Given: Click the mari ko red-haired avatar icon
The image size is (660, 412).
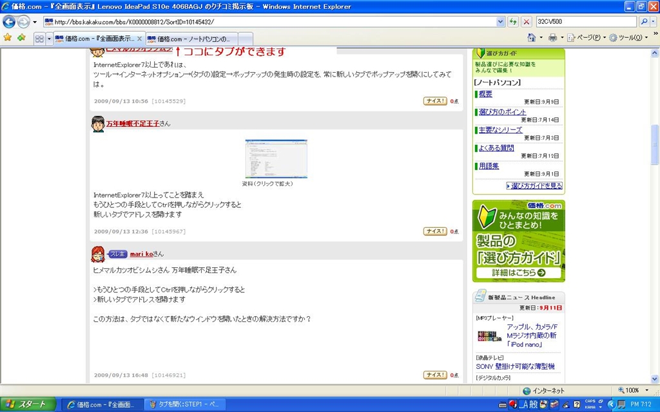Looking at the screenshot, I should (98, 254).
